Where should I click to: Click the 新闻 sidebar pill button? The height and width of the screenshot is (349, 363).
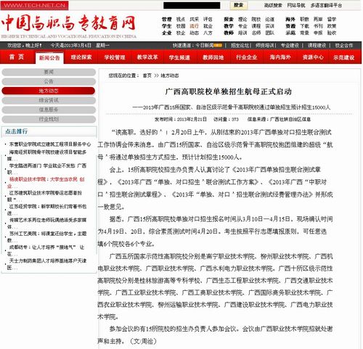click(49, 72)
